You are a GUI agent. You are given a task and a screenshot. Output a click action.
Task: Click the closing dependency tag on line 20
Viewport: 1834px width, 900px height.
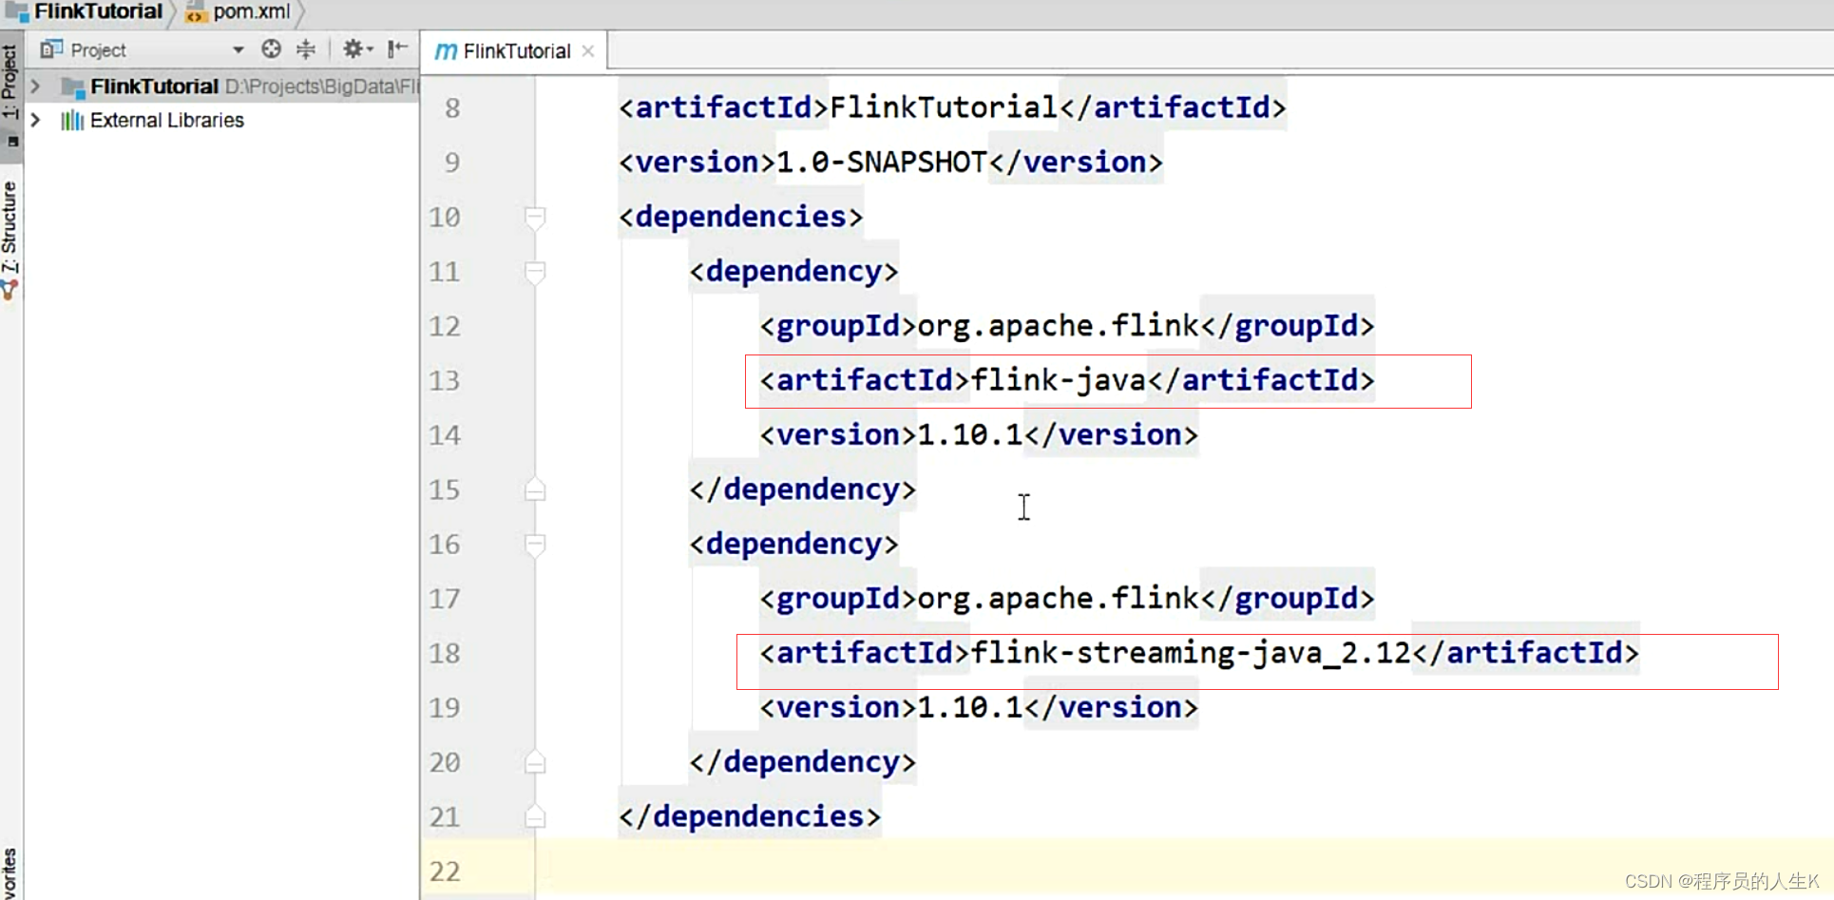tap(803, 762)
